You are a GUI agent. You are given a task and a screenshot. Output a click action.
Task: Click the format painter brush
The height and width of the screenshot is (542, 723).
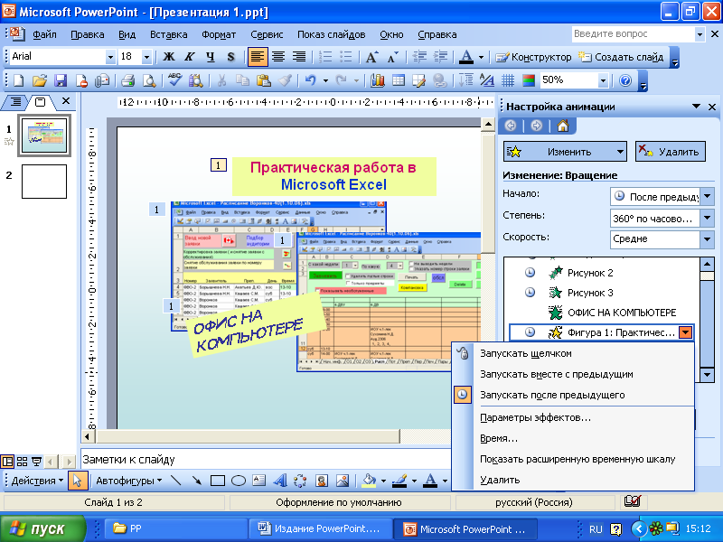[x=285, y=80]
